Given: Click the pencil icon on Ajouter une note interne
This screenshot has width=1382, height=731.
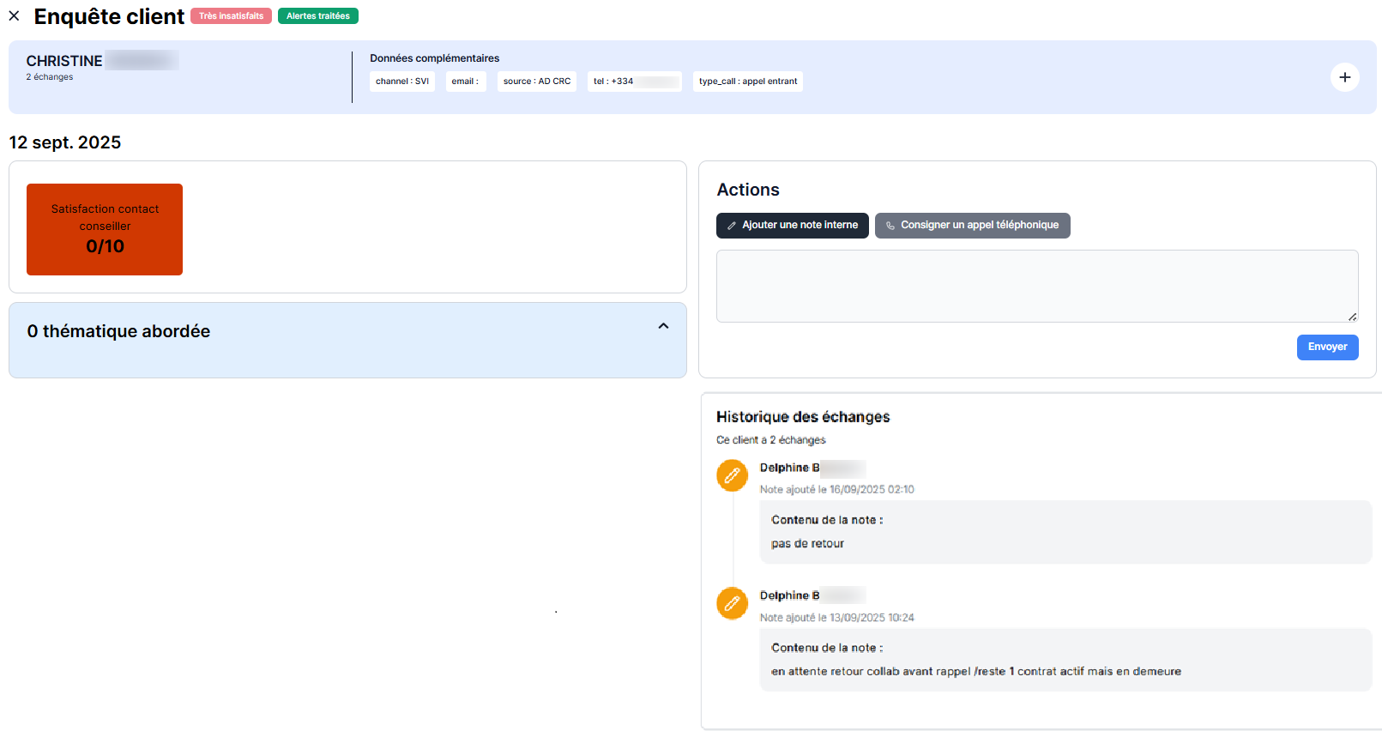Looking at the screenshot, I should 732,226.
